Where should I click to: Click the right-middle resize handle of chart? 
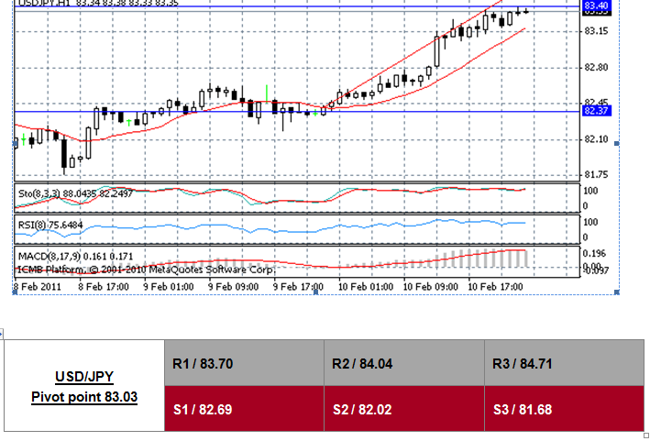pos(617,143)
